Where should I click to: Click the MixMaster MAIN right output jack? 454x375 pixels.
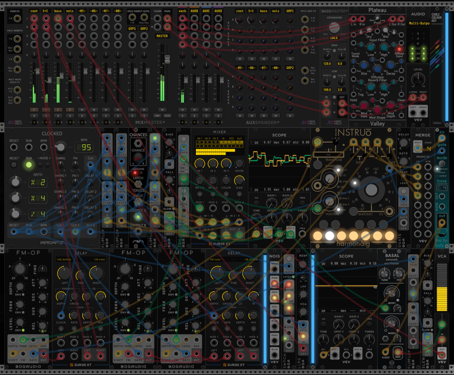pos(167,27)
